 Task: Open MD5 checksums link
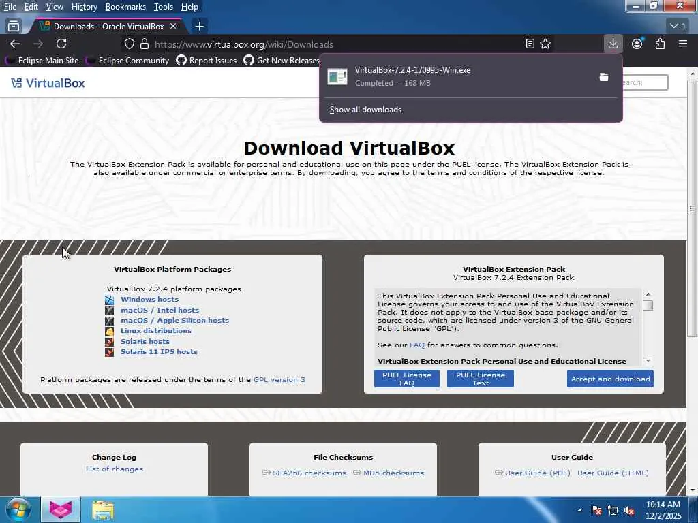point(393,473)
